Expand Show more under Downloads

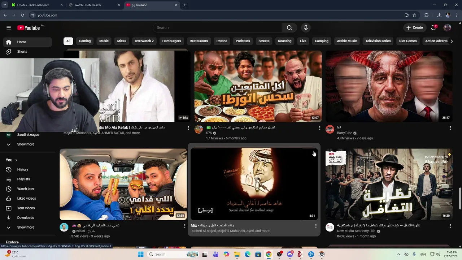click(x=27, y=227)
